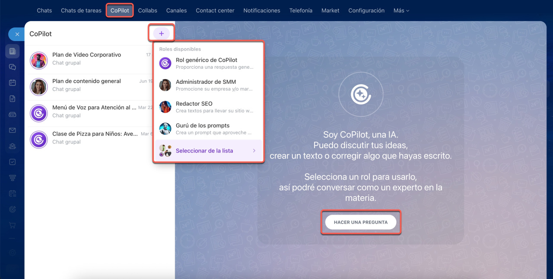553x279 pixels.
Task: Click the plus icon to create new CoPilot chat
Action: point(162,34)
